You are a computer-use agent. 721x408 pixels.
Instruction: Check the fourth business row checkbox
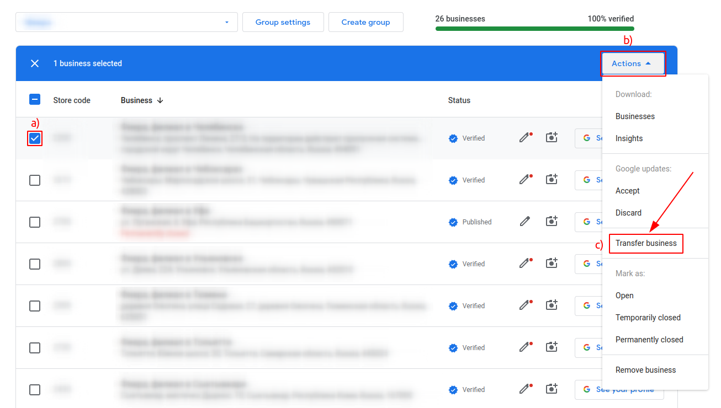pyautogui.click(x=35, y=264)
